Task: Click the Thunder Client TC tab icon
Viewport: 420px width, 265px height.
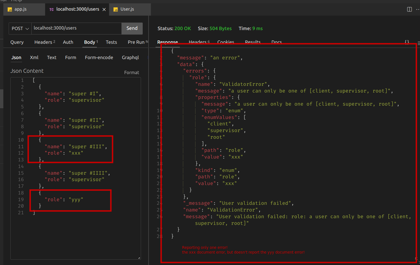Action: [x=51, y=9]
